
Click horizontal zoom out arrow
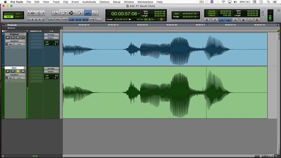click(x=29, y=13)
